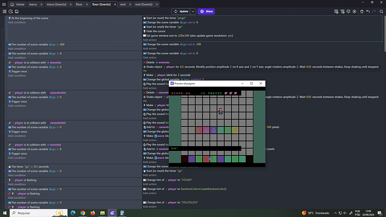This screenshot has width=386, height=217.
Task: Click the Pesquisar taskbar search field
Action: (x=39, y=213)
